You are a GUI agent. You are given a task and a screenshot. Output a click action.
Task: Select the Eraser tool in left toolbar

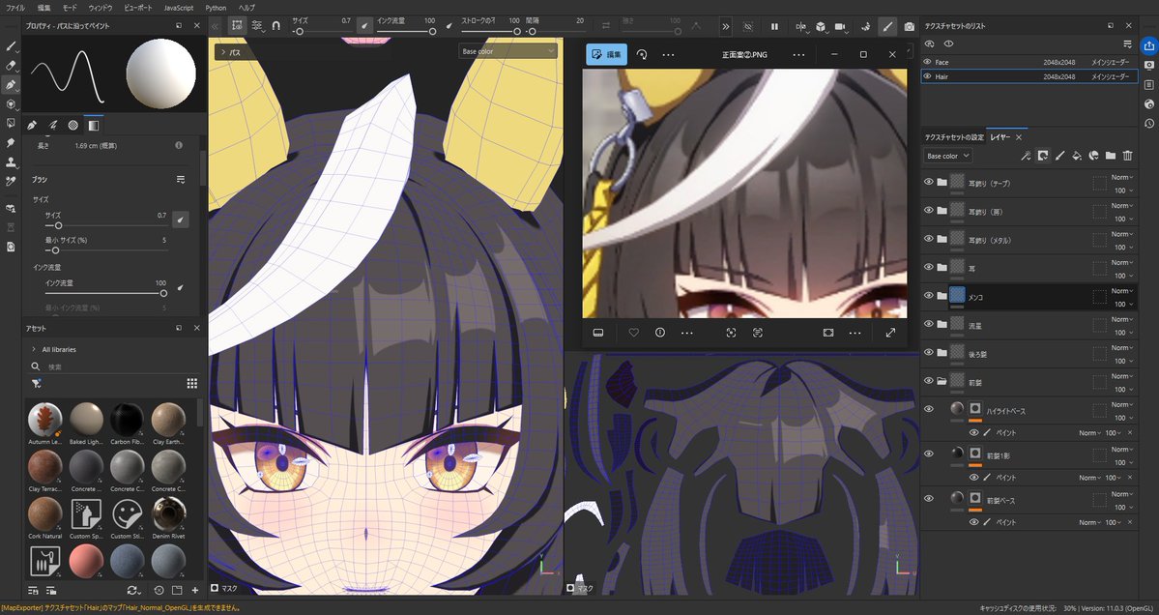[11, 65]
